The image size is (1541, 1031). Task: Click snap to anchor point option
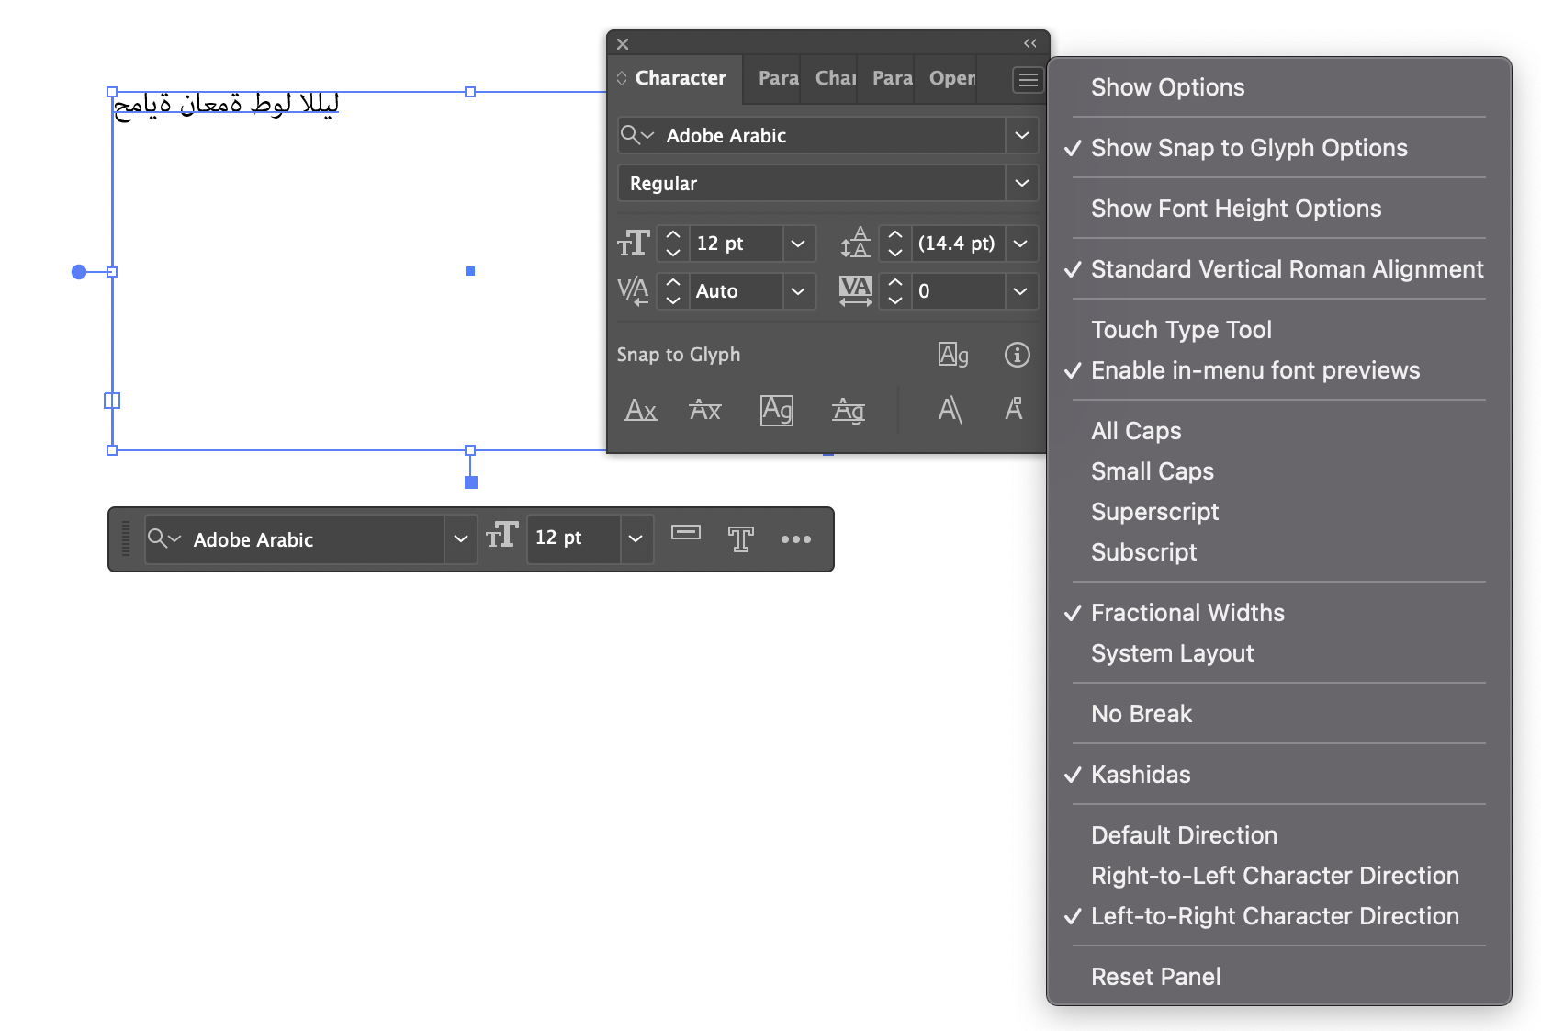coord(1014,411)
